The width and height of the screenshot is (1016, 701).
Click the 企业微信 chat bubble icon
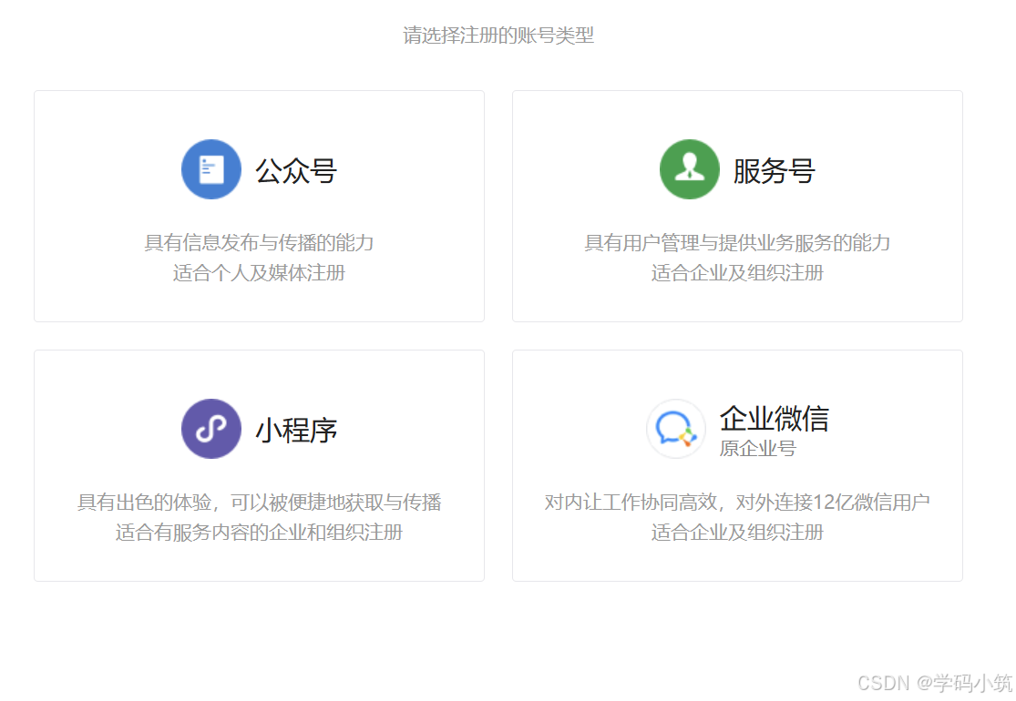676,429
